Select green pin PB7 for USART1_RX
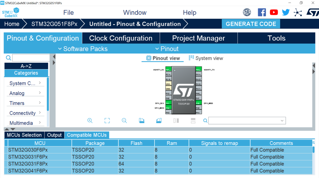Screen dimensions: 319x178 (168, 69)
